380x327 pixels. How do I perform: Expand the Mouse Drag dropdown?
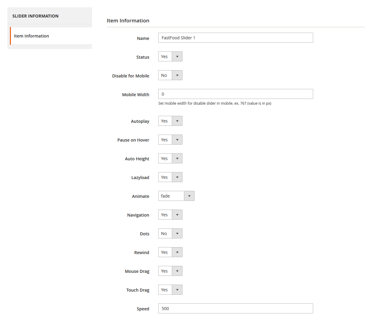click(170, 271)
